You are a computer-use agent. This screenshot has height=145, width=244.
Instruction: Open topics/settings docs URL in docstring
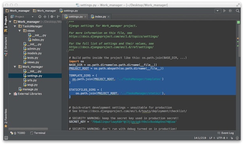113,36
